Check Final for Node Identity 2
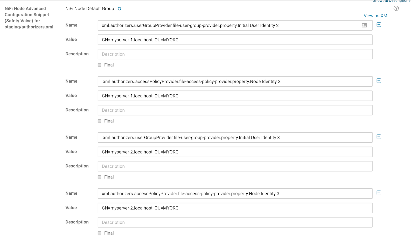Screen dimensions: 411x244 (99, 121)
